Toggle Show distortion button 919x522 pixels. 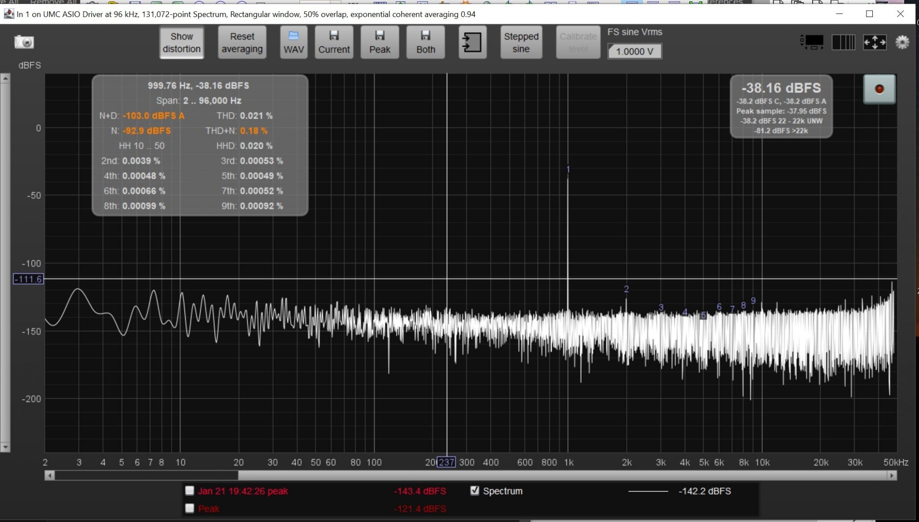182,43
